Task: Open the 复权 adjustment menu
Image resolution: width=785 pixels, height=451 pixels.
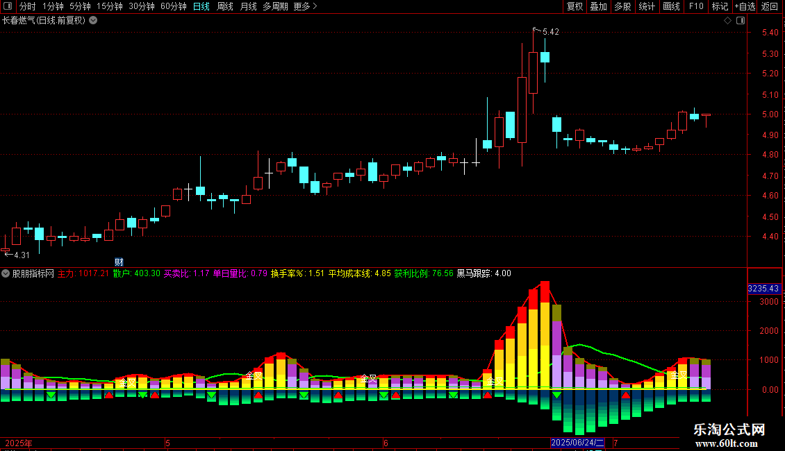Action: 575,6
